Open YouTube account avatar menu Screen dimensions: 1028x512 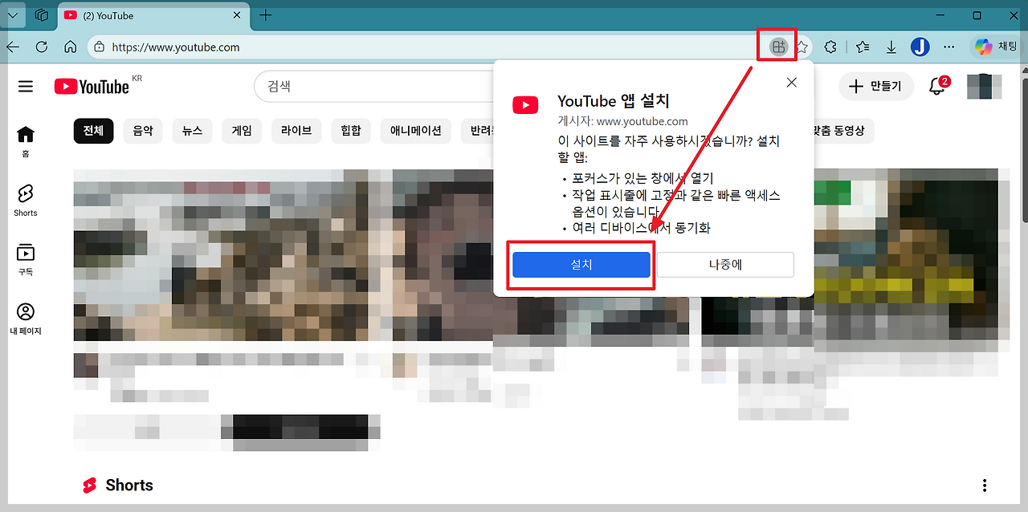(985, 86)
